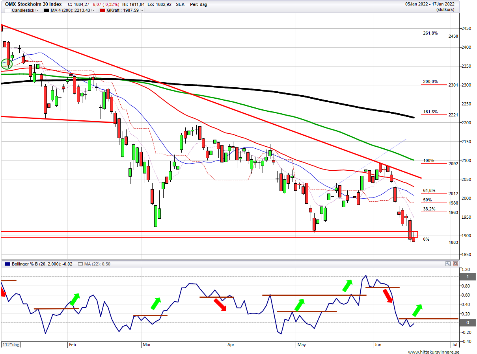477x354 pixels.
Task: Click the C: 1884,27 closing price
Action: [x=79, y=4]
